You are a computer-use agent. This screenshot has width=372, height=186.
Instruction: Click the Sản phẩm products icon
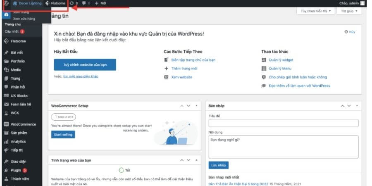[6, 133]
